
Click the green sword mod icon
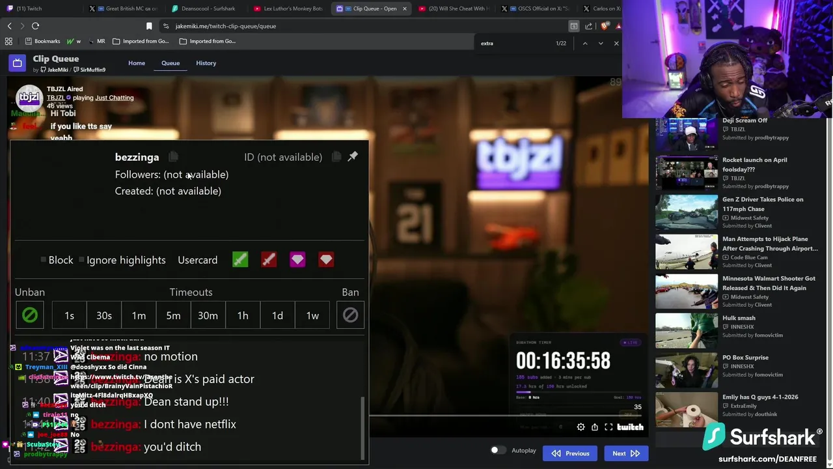pos(240,260)
